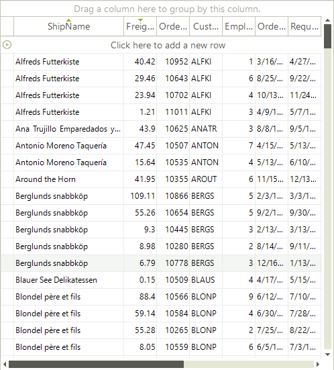Image resolution: width=334 pixels, height=370 pixels.
Task: Click order date 3/16/... in first row
Action: [270, 62]
